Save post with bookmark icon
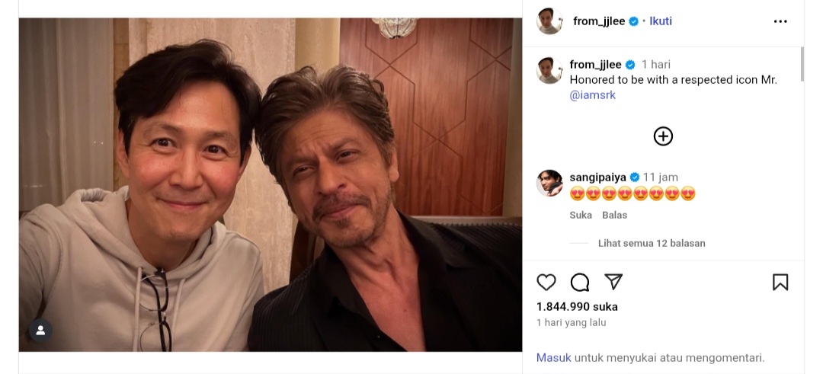The height and width of the screenshot is (374, 823). (x=780, y=283)
